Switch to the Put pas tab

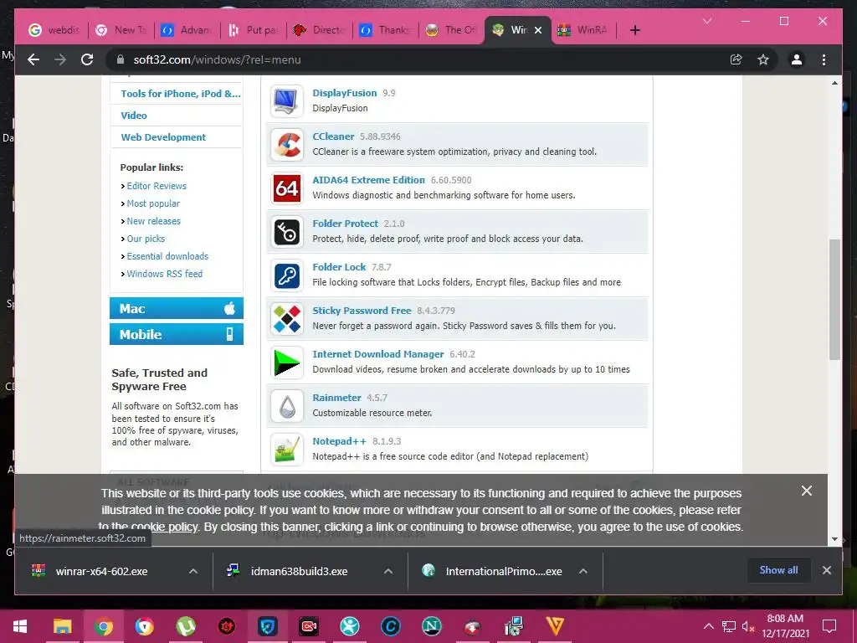pyautogui.click(x=254, y=30)
